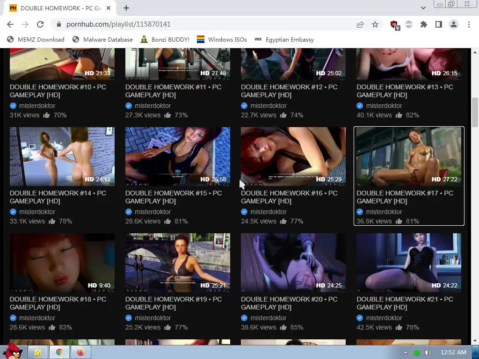Show hidden tray icons arrow
This screenshot has height=359, width=479.
405,352
